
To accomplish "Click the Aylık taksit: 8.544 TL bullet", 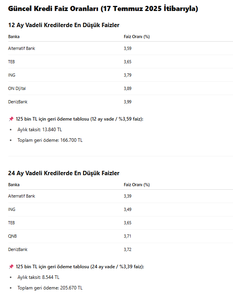I will tap(39, 277).
